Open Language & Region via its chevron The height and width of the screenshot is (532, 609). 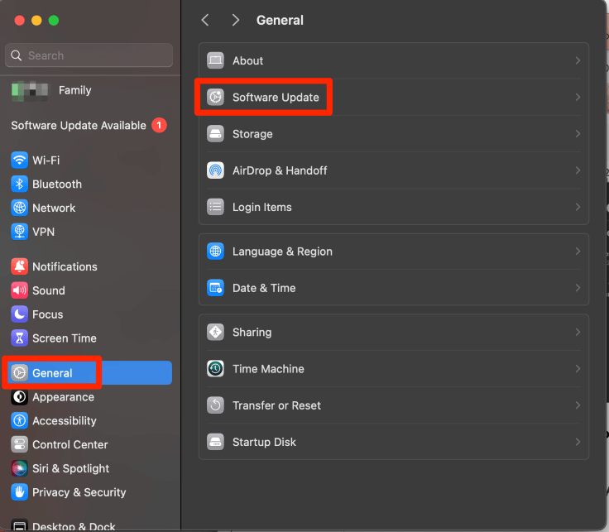(578, 252)
